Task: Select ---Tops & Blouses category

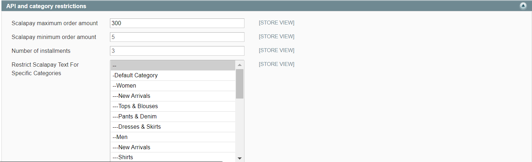Action: click(x=173, y=106)
